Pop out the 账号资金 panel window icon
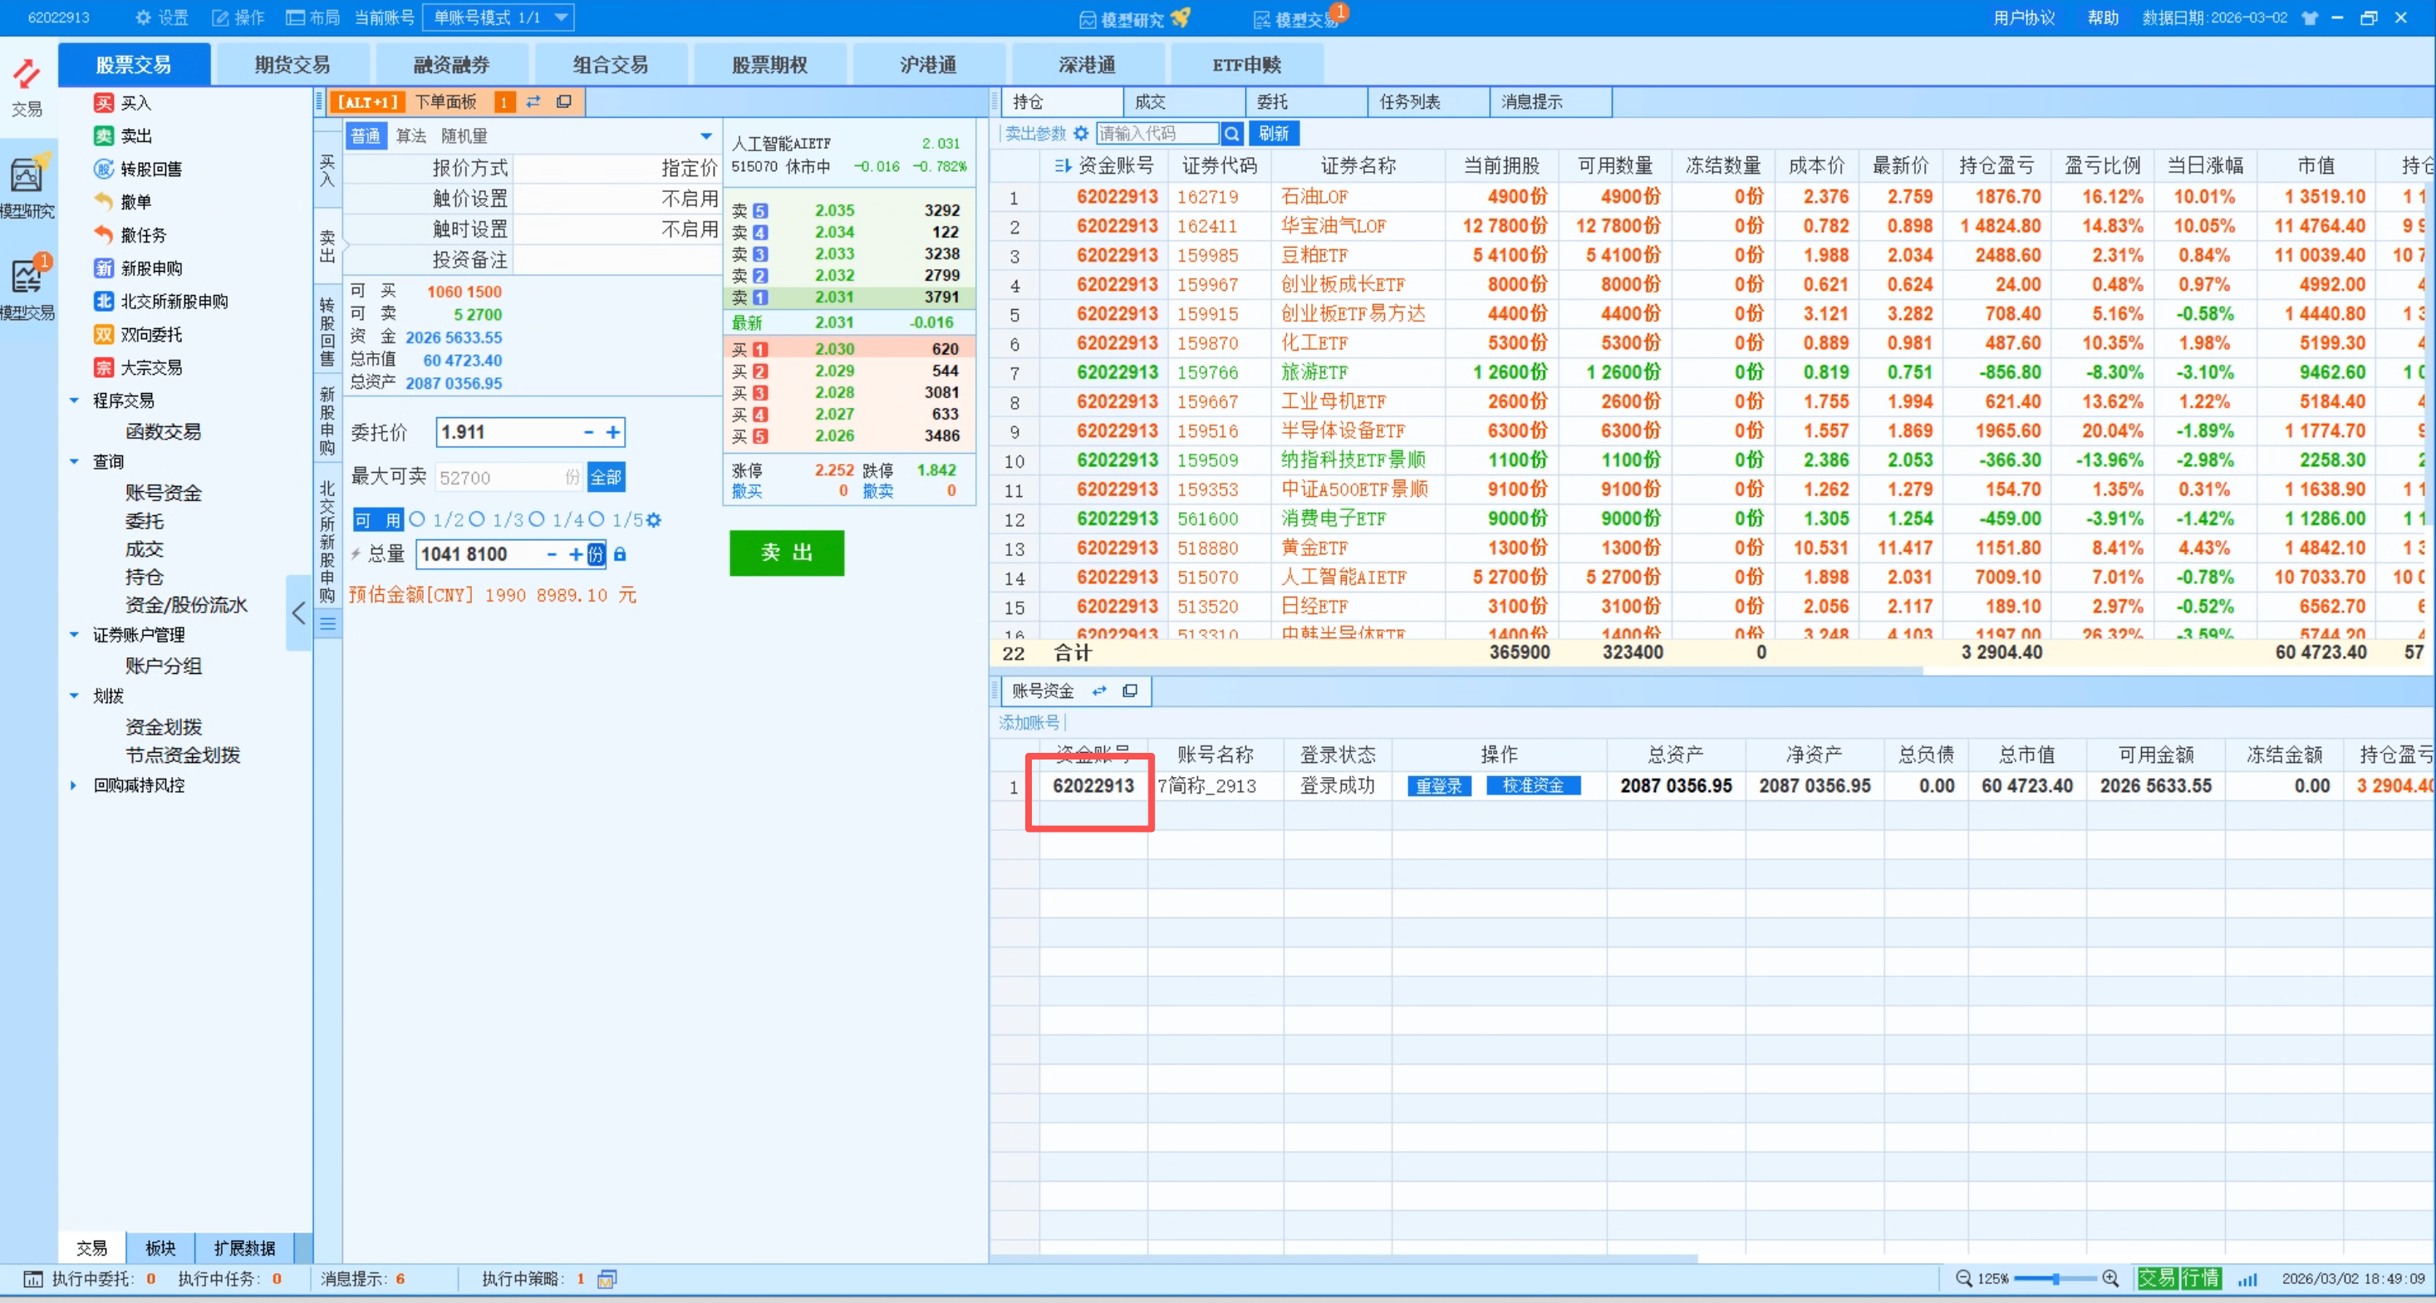 tap(1129, 691)
